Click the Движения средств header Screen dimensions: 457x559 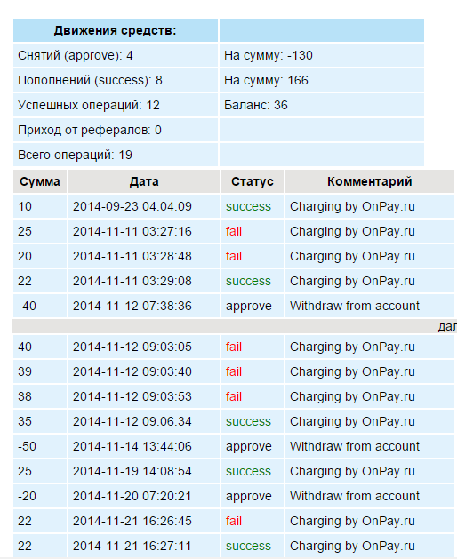(x=116, y=30)
